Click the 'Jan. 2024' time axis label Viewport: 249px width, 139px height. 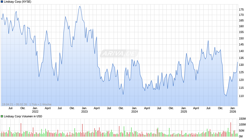click(135, 110)
